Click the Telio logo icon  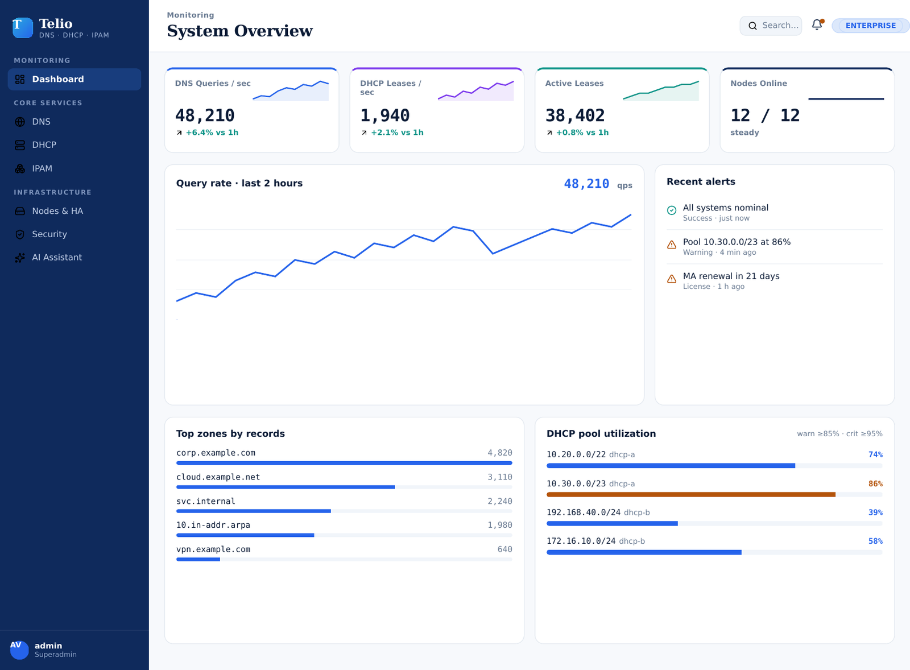(x=23, y=28)
